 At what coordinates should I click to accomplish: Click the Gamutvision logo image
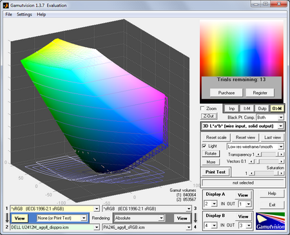(x=270, y=221)
